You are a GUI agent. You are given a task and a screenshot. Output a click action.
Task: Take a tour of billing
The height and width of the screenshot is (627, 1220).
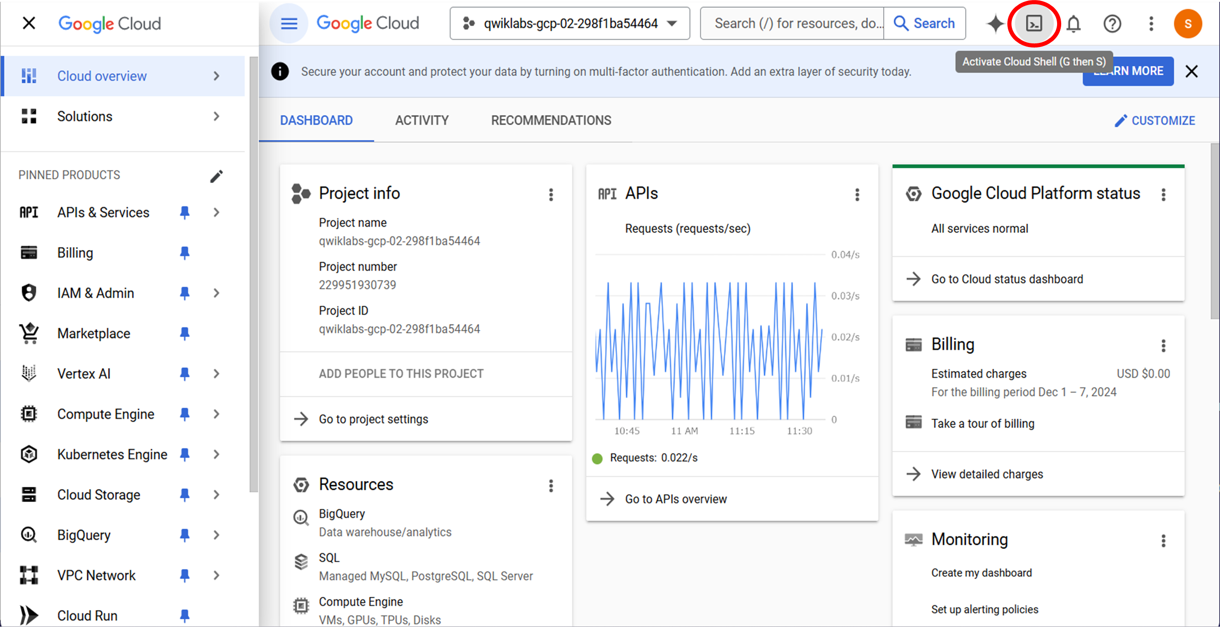[x=982, y=424]
